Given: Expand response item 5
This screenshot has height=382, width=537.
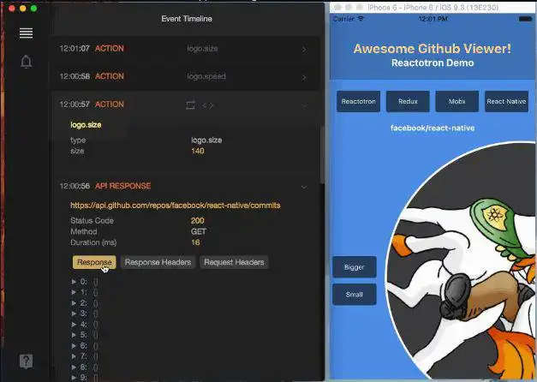Looking at the screenshot, I should click(74, 335).
